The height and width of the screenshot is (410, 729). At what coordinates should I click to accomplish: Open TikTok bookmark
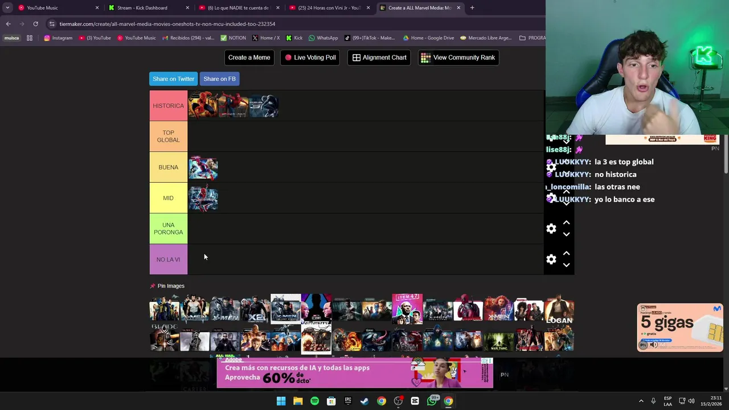coord(369,38)
